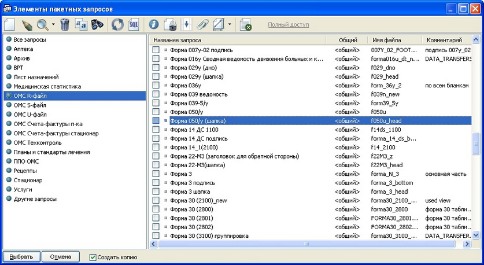Click the paperclip attachment icon

pyautogui.click(x=202, y=24)
